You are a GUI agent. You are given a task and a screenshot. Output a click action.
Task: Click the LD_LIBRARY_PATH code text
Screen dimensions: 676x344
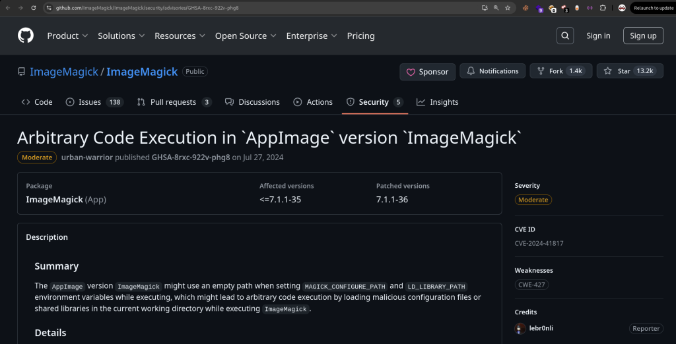436,286
